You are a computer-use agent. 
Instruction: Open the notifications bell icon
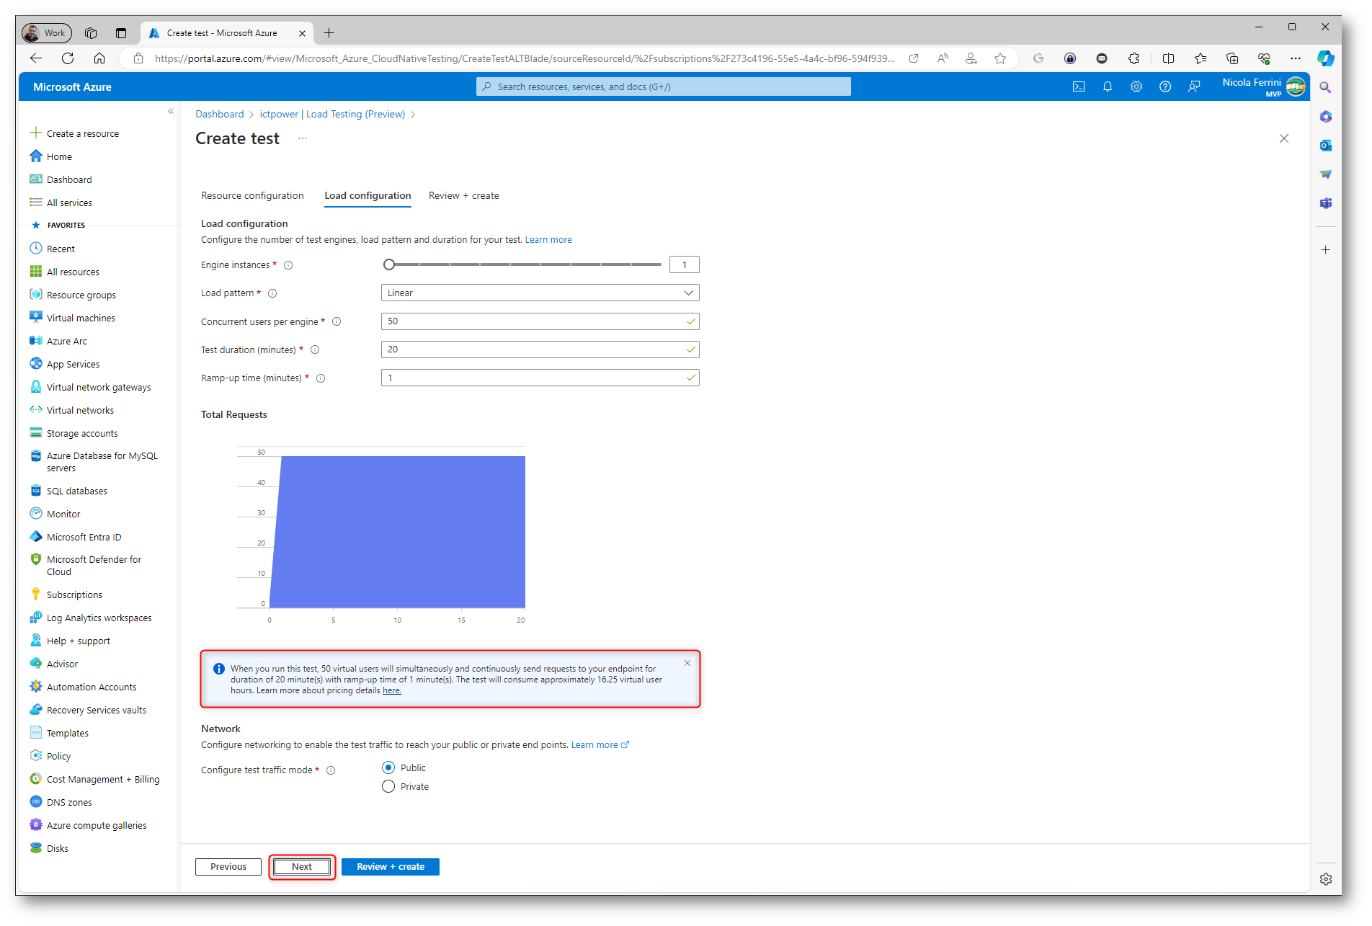1108,86
